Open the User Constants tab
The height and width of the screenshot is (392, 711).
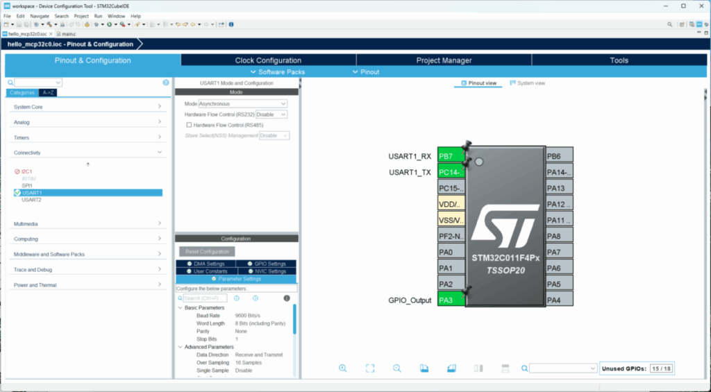207,271
